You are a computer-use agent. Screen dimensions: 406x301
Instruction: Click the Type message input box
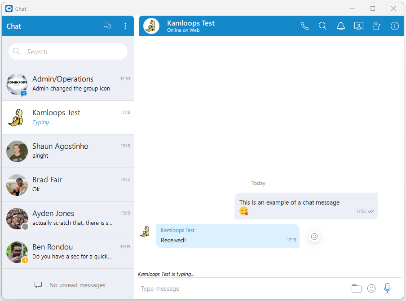243,288
